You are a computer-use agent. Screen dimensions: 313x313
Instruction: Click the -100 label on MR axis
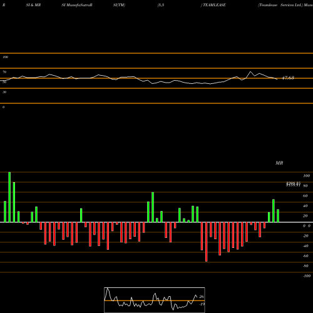point(307,276)
